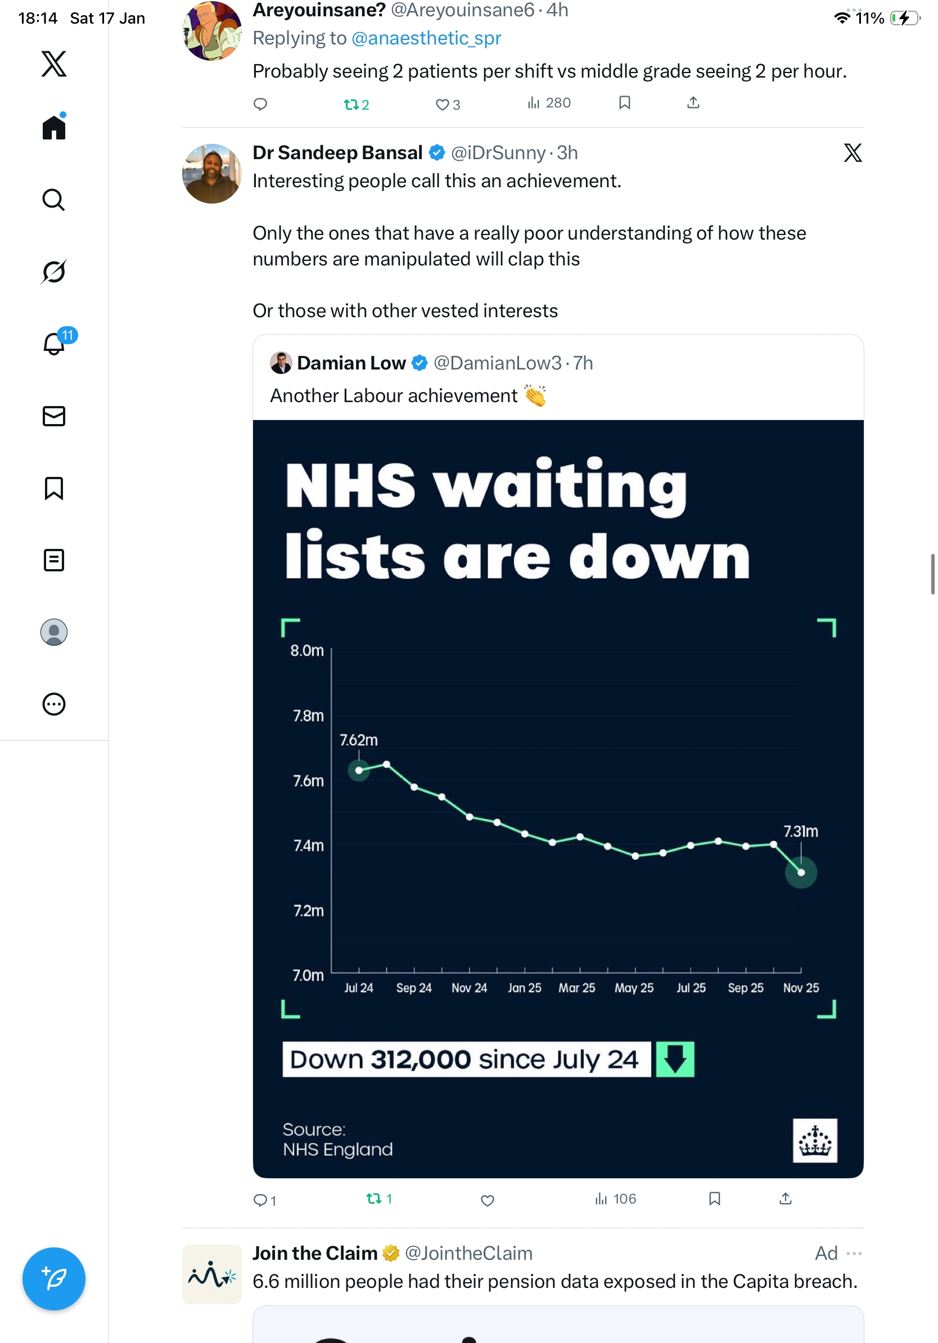Open the @anaesthetic_spr profile link
Image resolution: width=938 pixels, height=1343 pixels.
(x=426, y=38)
